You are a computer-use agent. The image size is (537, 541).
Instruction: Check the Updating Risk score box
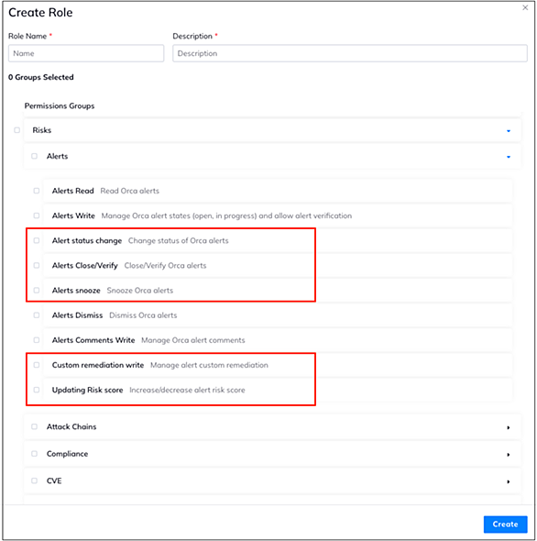pyautogui.click(x=37, y=390)
